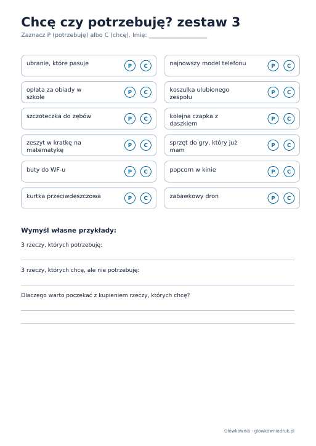Select C for najnowszy model telefonu
This screenshot has height=446, width=316.
pyautogui.click(x=289, y=66)
